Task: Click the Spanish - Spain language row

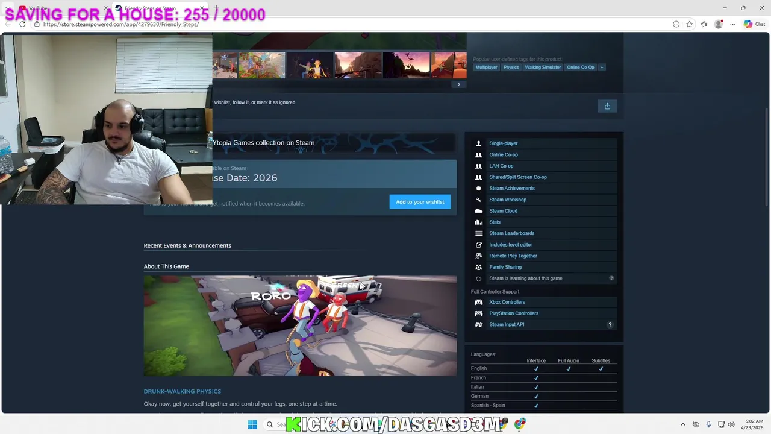Action: point(544,406)
